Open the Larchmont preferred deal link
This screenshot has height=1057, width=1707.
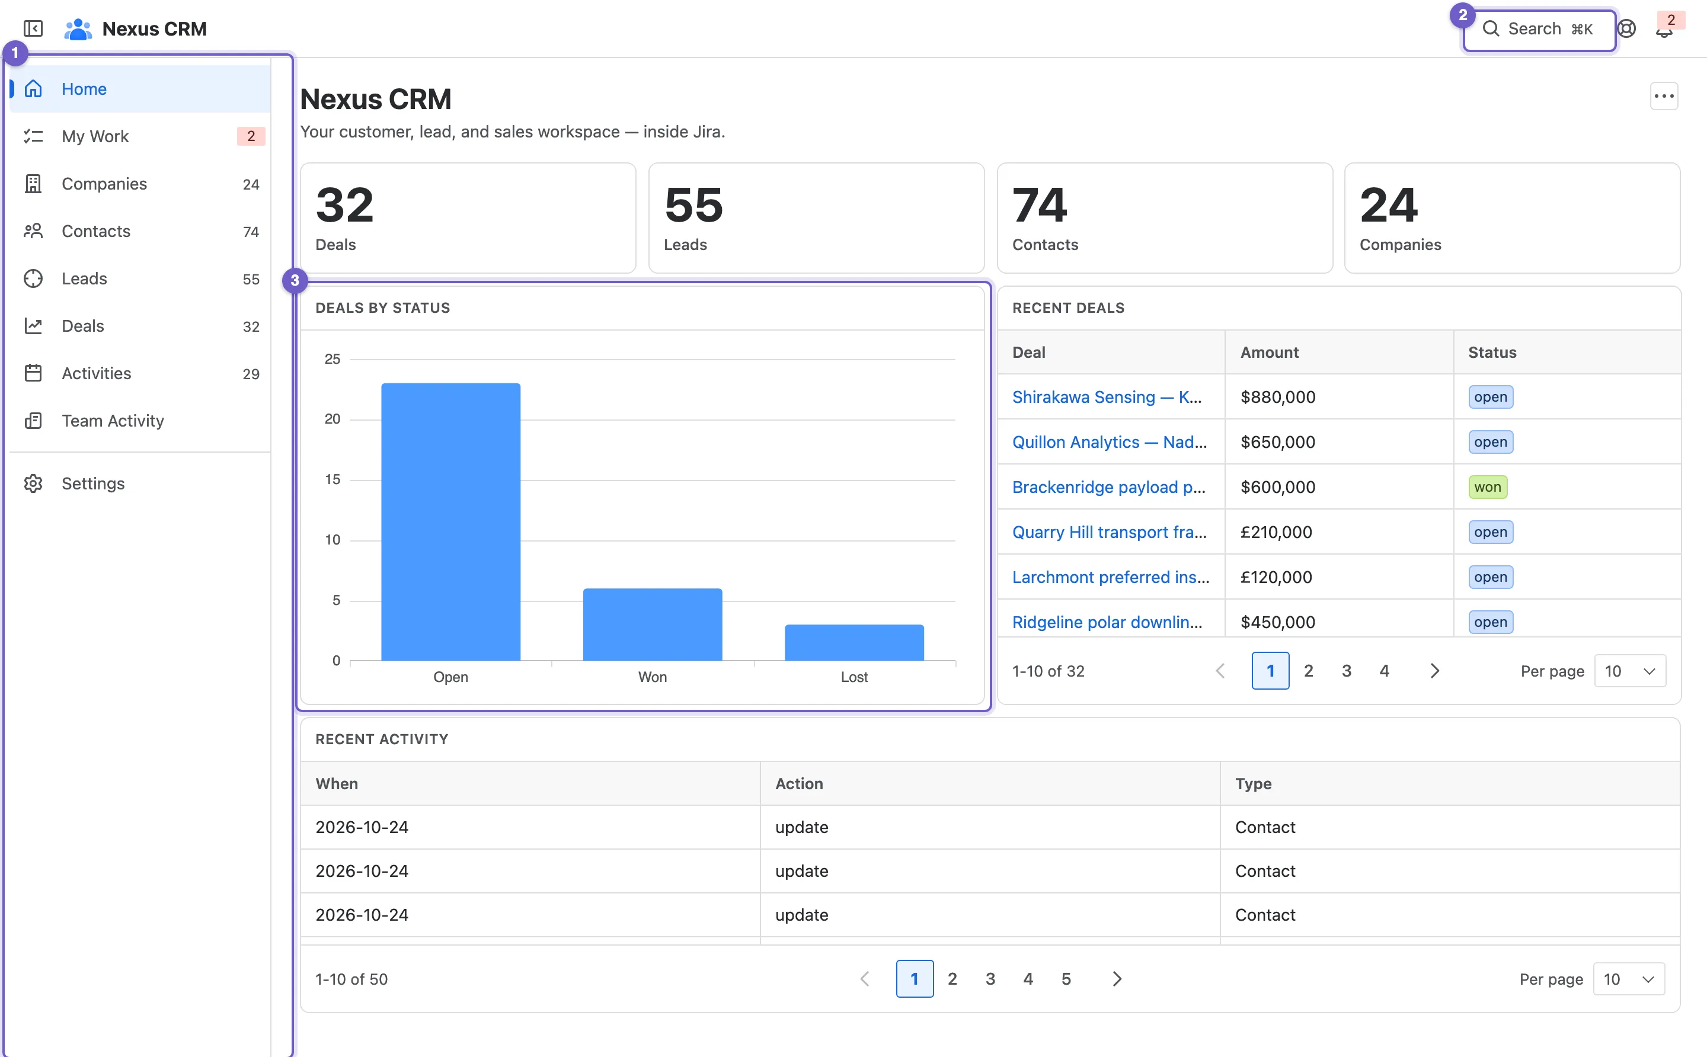pos(1111,578)
